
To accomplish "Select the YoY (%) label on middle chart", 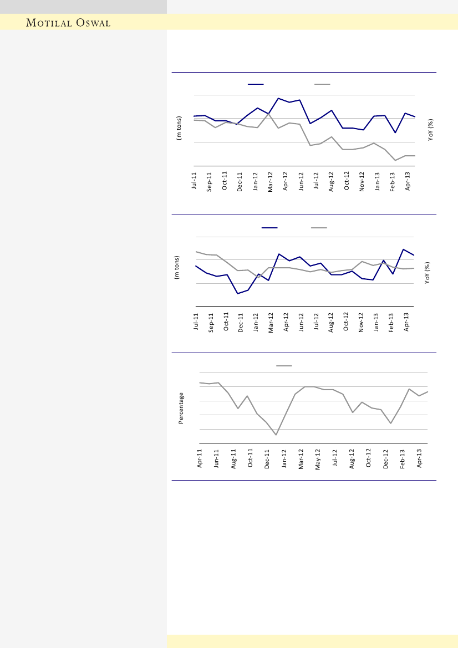I will [428, 273].
